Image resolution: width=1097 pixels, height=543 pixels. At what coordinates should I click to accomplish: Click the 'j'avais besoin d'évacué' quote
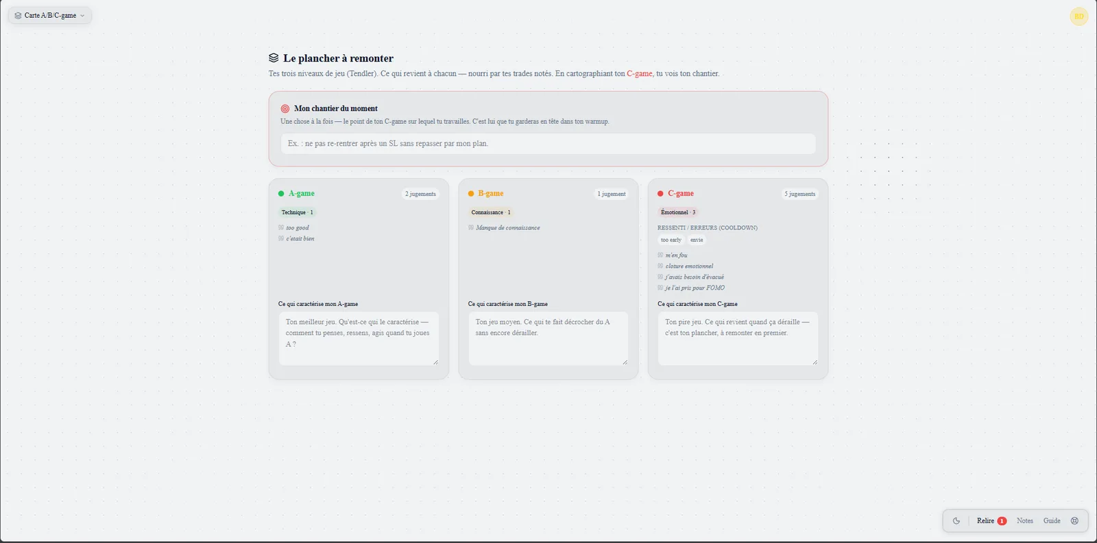pyautogui.click(x=695, y=277)
